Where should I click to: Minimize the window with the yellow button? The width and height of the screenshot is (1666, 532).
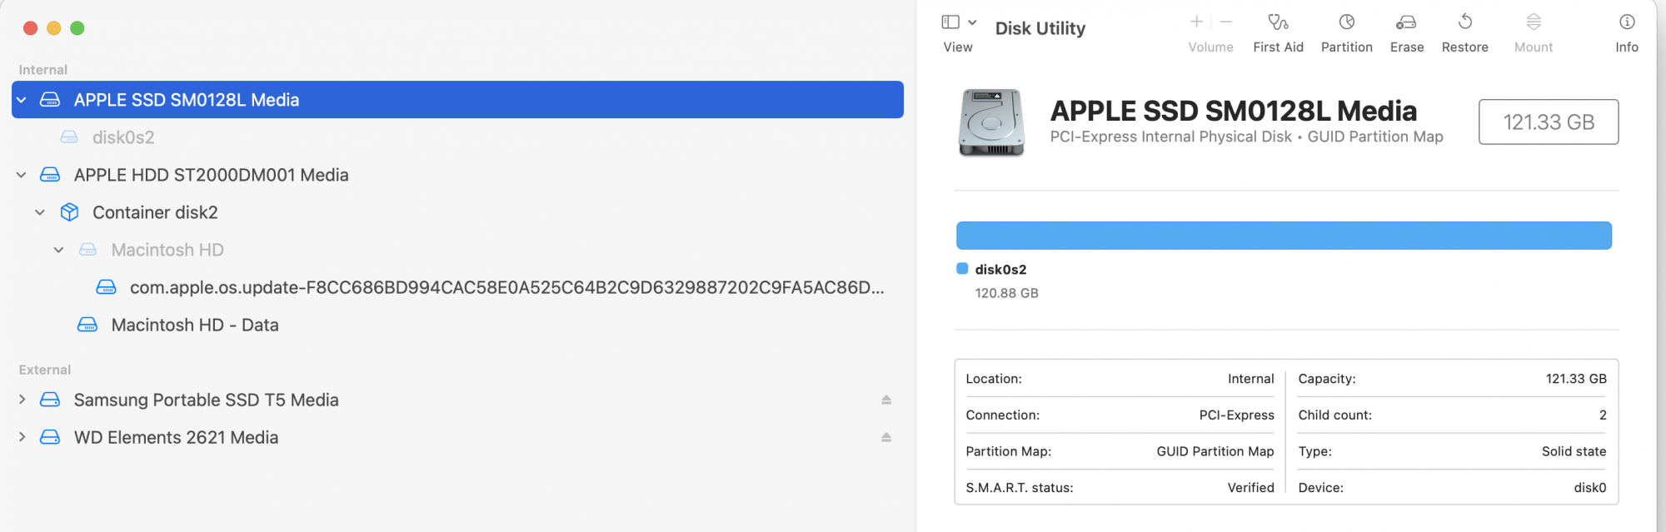(53, 28)
